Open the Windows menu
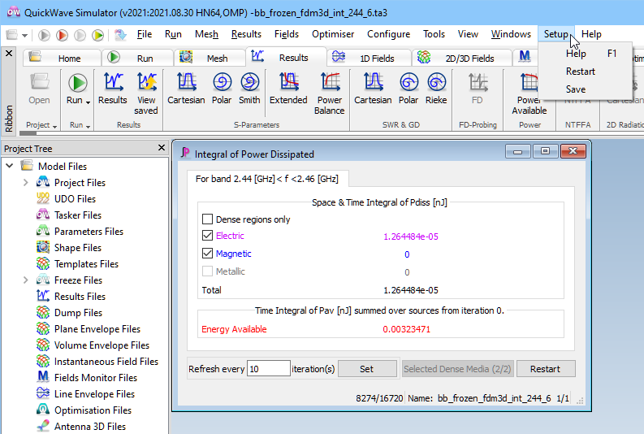 click(x=511, y=34)
